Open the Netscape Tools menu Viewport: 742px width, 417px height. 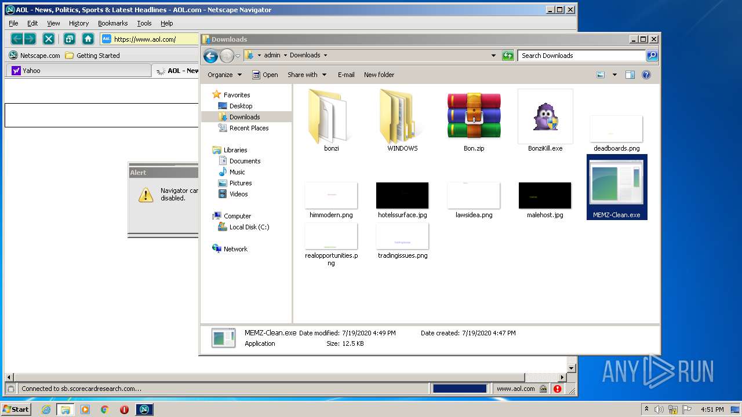tap(144, 23)
